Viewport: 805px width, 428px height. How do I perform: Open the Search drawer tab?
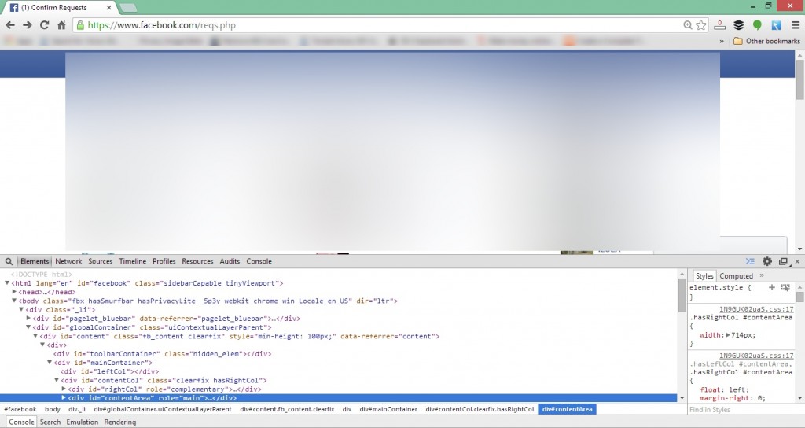pos(50,422)
